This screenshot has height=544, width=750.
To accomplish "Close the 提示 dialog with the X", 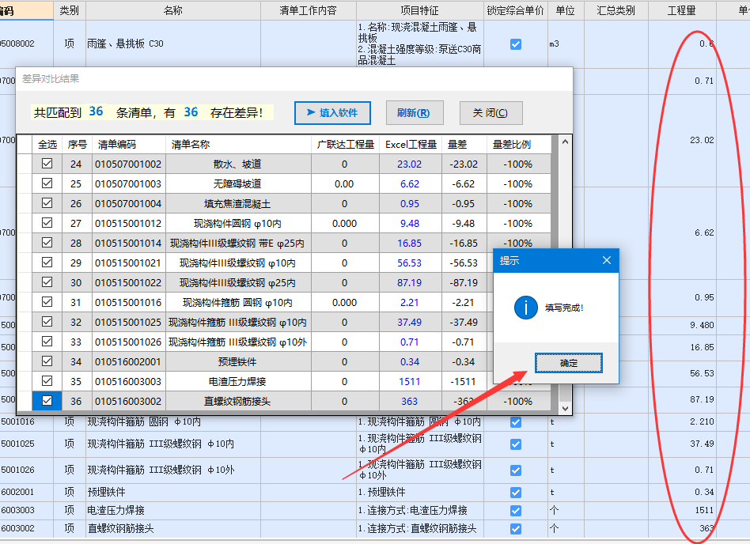I will point(607,260).
